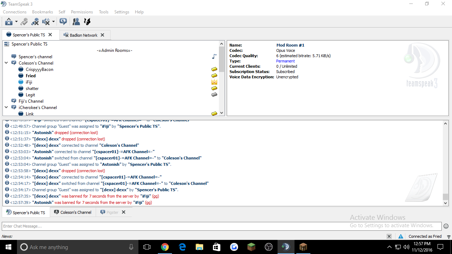Click the channel tree scroll down arrow
The height and width of the screenshot is (254, 452).
point(222,113)
